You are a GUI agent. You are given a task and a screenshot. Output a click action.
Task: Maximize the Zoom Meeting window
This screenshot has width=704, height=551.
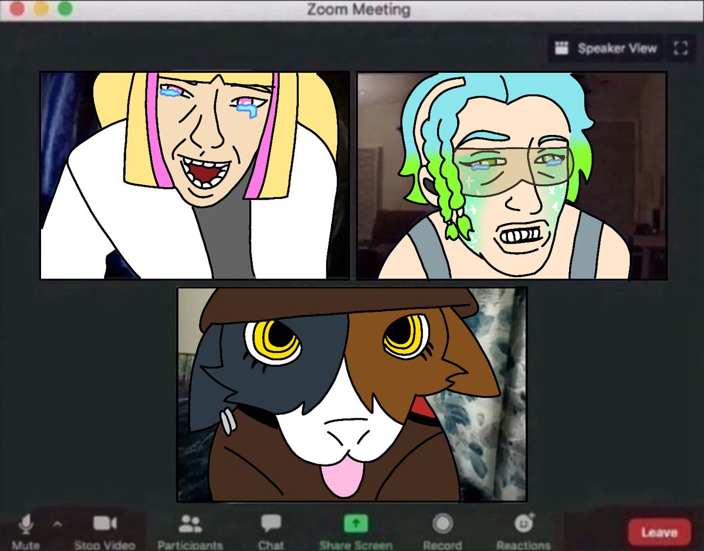pyautogui.click(x=65, y=9)
